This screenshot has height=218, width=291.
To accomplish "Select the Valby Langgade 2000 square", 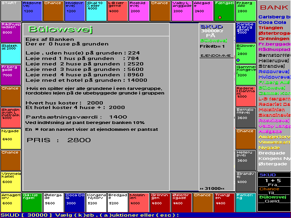I will (x=182, y=11).
